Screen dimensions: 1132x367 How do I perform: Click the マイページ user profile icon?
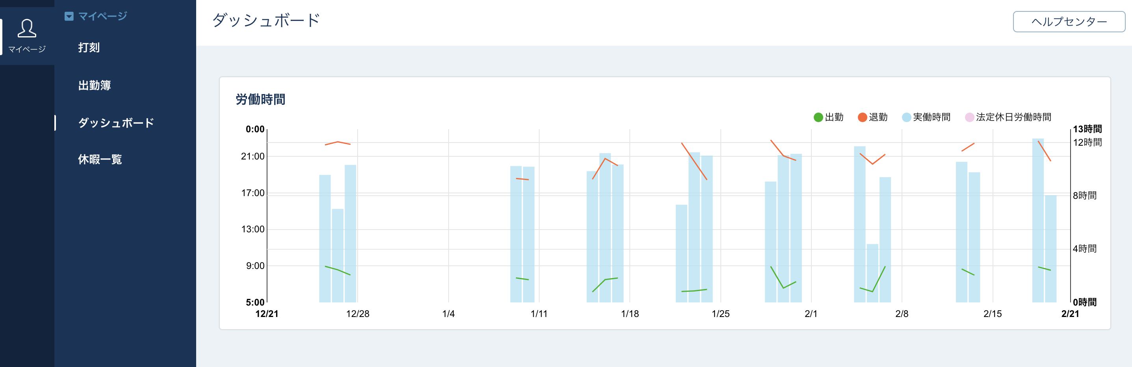(x=27, y=28)
